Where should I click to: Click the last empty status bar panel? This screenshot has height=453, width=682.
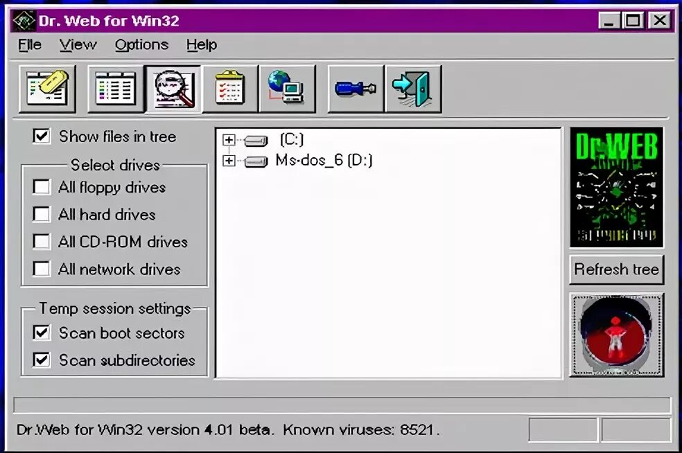(x=636, y=430)
